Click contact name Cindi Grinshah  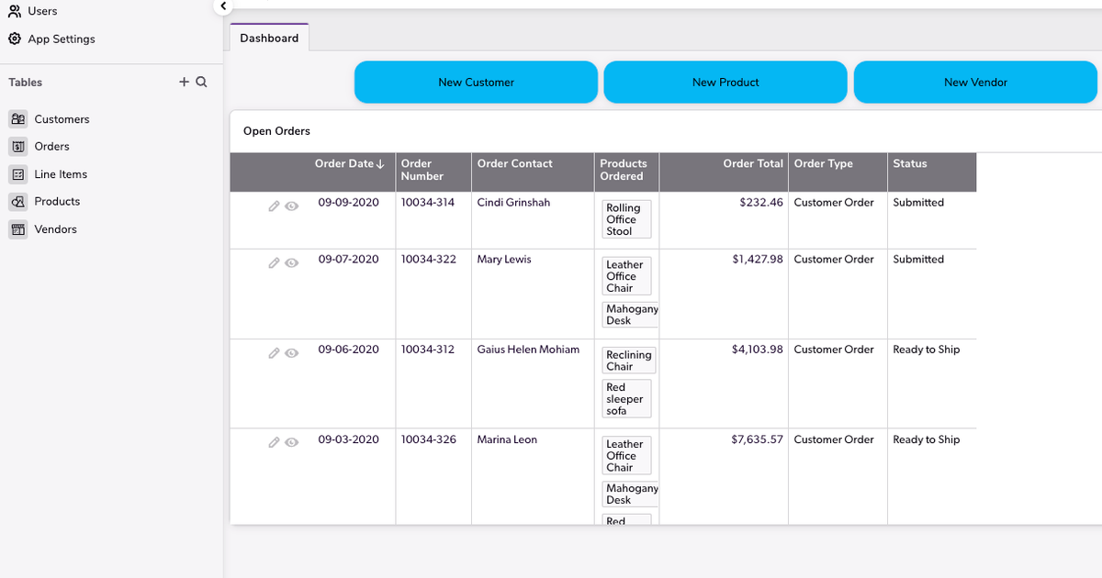[513, 203]
